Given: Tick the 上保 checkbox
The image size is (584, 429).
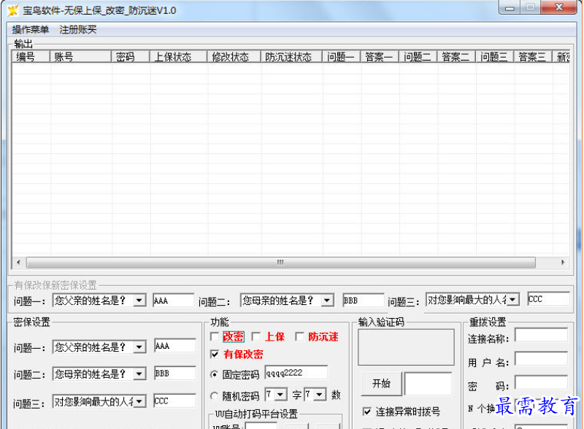Looking at the screenshot, I should click(256, 337).
